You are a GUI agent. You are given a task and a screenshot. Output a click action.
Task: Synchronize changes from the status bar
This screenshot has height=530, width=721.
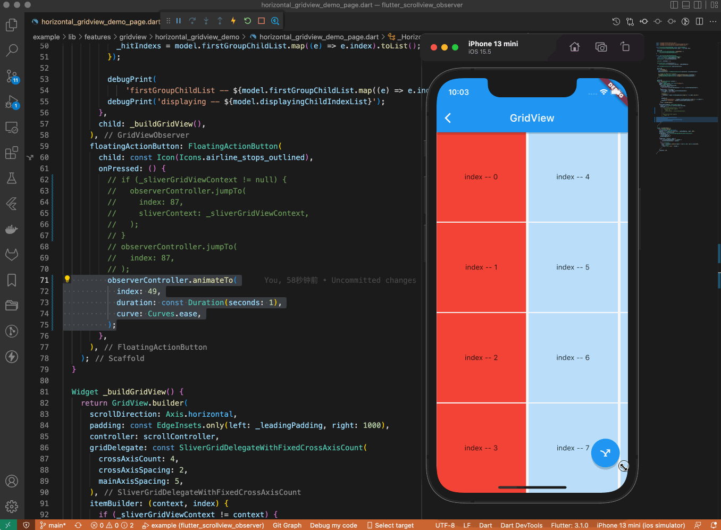pos(78,525)
